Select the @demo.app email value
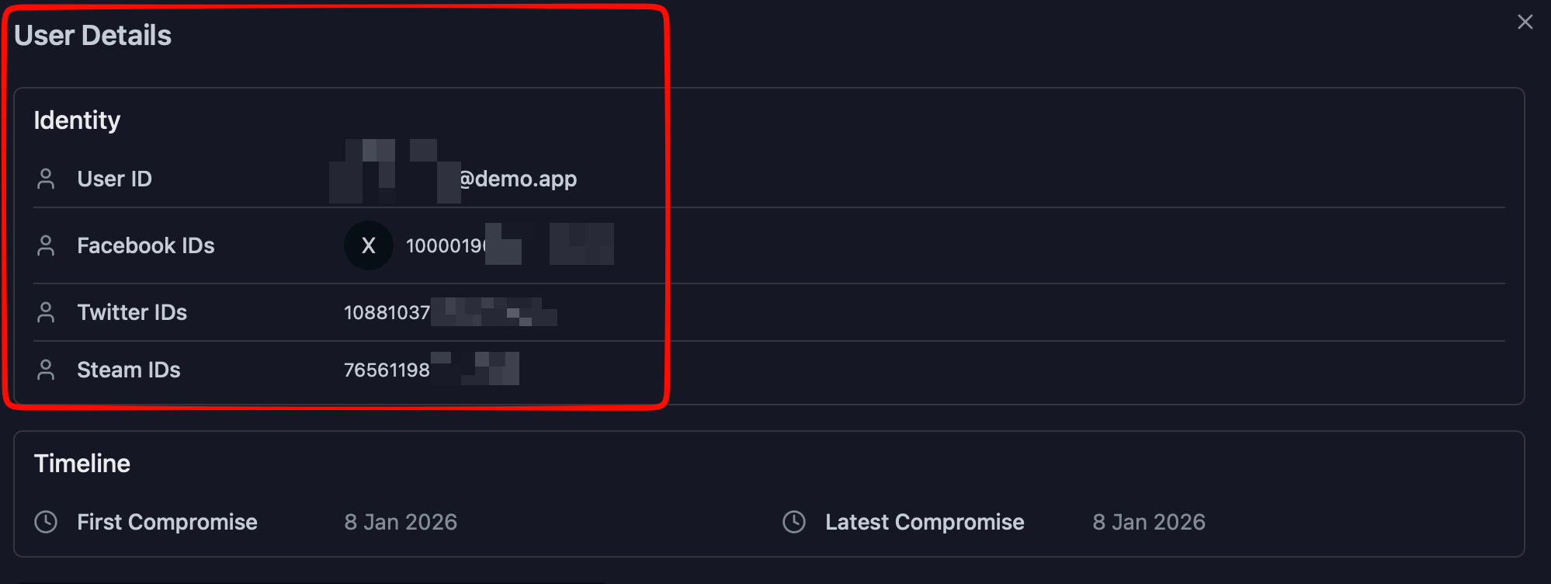The image size is (1551, 584). pyautogui.click(x=517, y=179)
